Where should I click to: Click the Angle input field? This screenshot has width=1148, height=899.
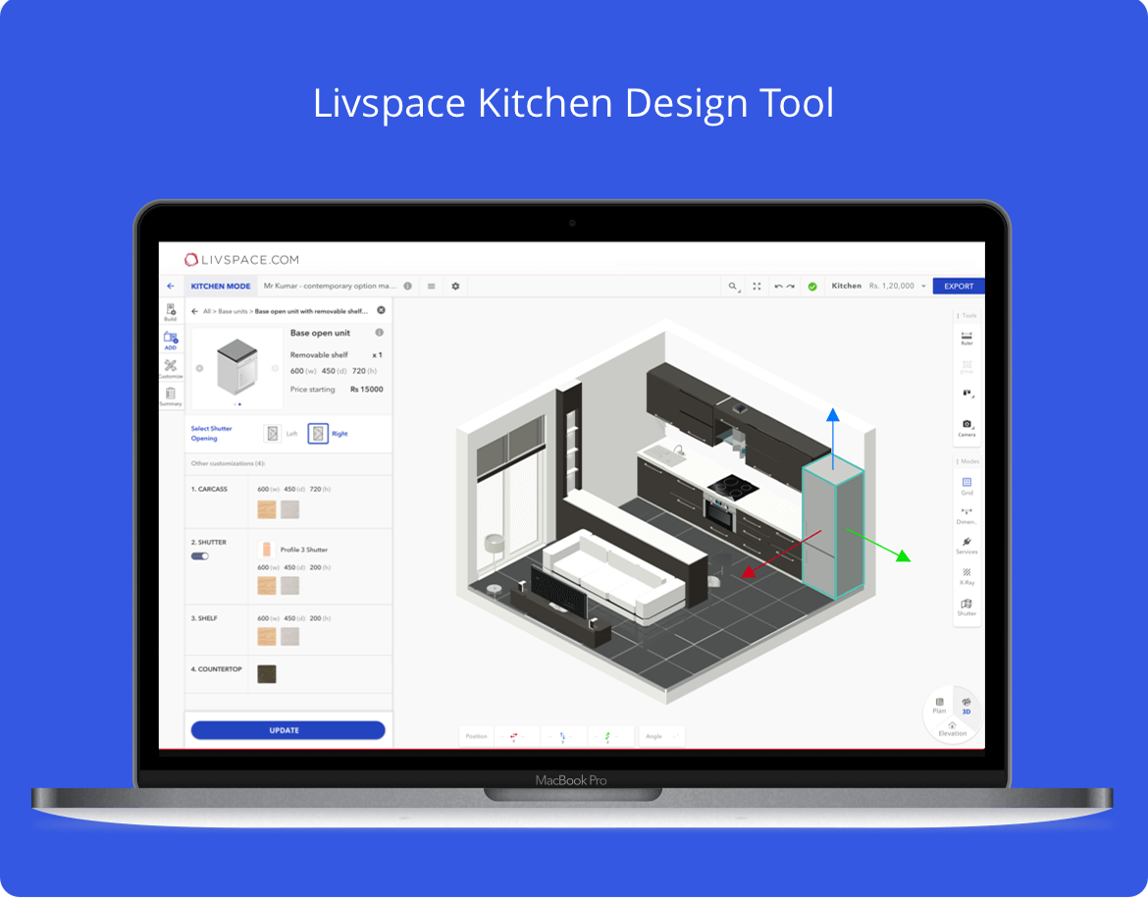662,736
